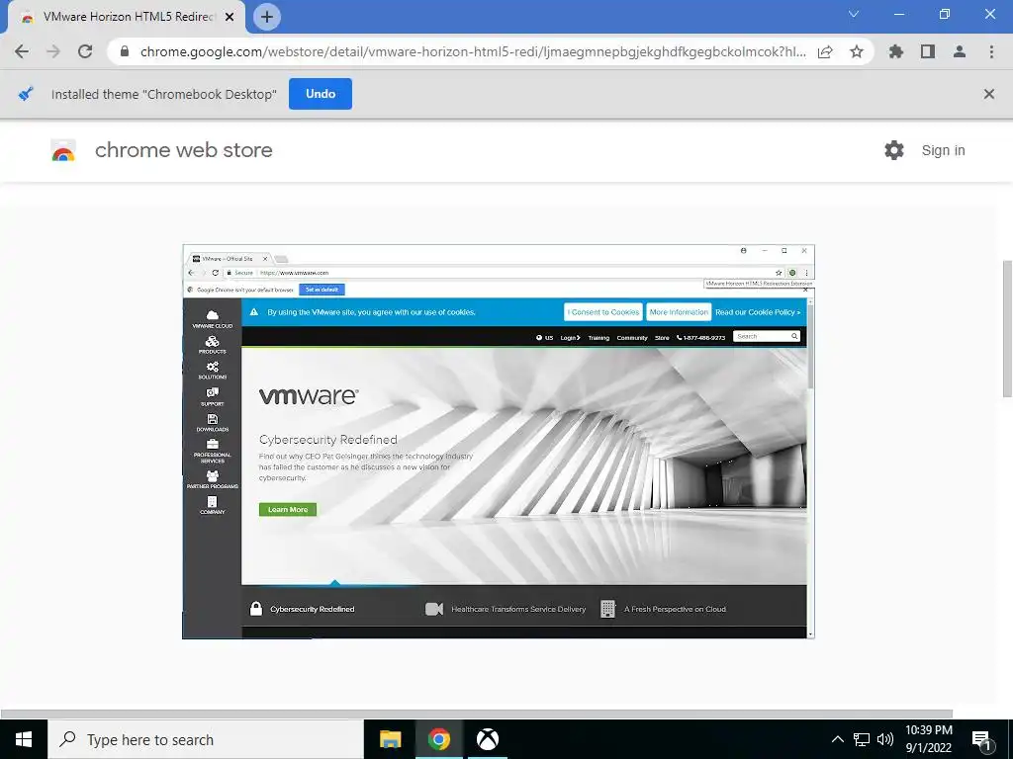
Task: Expand the tab search chevron
Action: 854,14
